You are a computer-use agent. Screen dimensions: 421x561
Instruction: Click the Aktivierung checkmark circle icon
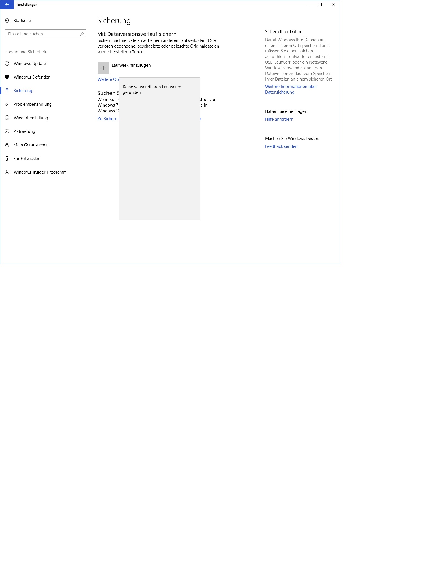(x=7, y=131)
